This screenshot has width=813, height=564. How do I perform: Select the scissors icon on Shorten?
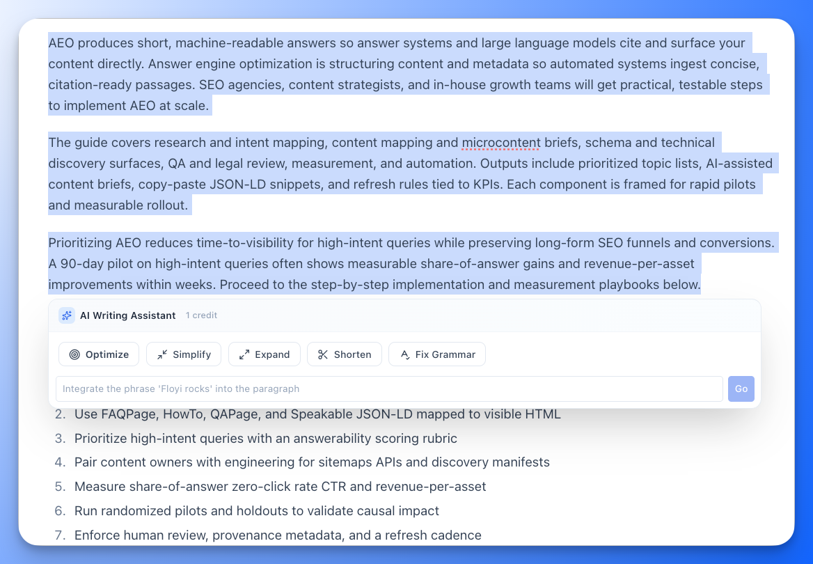click(x=323, y=354)
